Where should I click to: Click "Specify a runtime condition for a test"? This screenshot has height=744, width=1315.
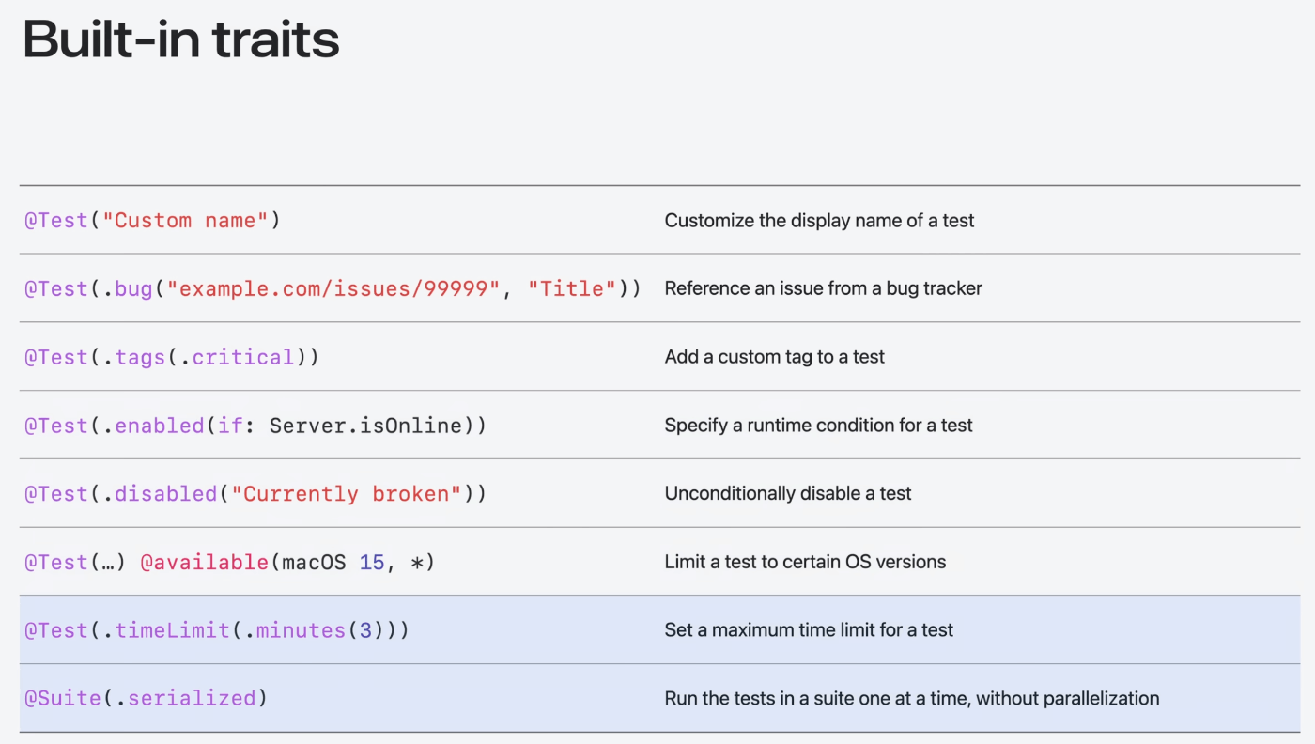click(x=818, y=426)
